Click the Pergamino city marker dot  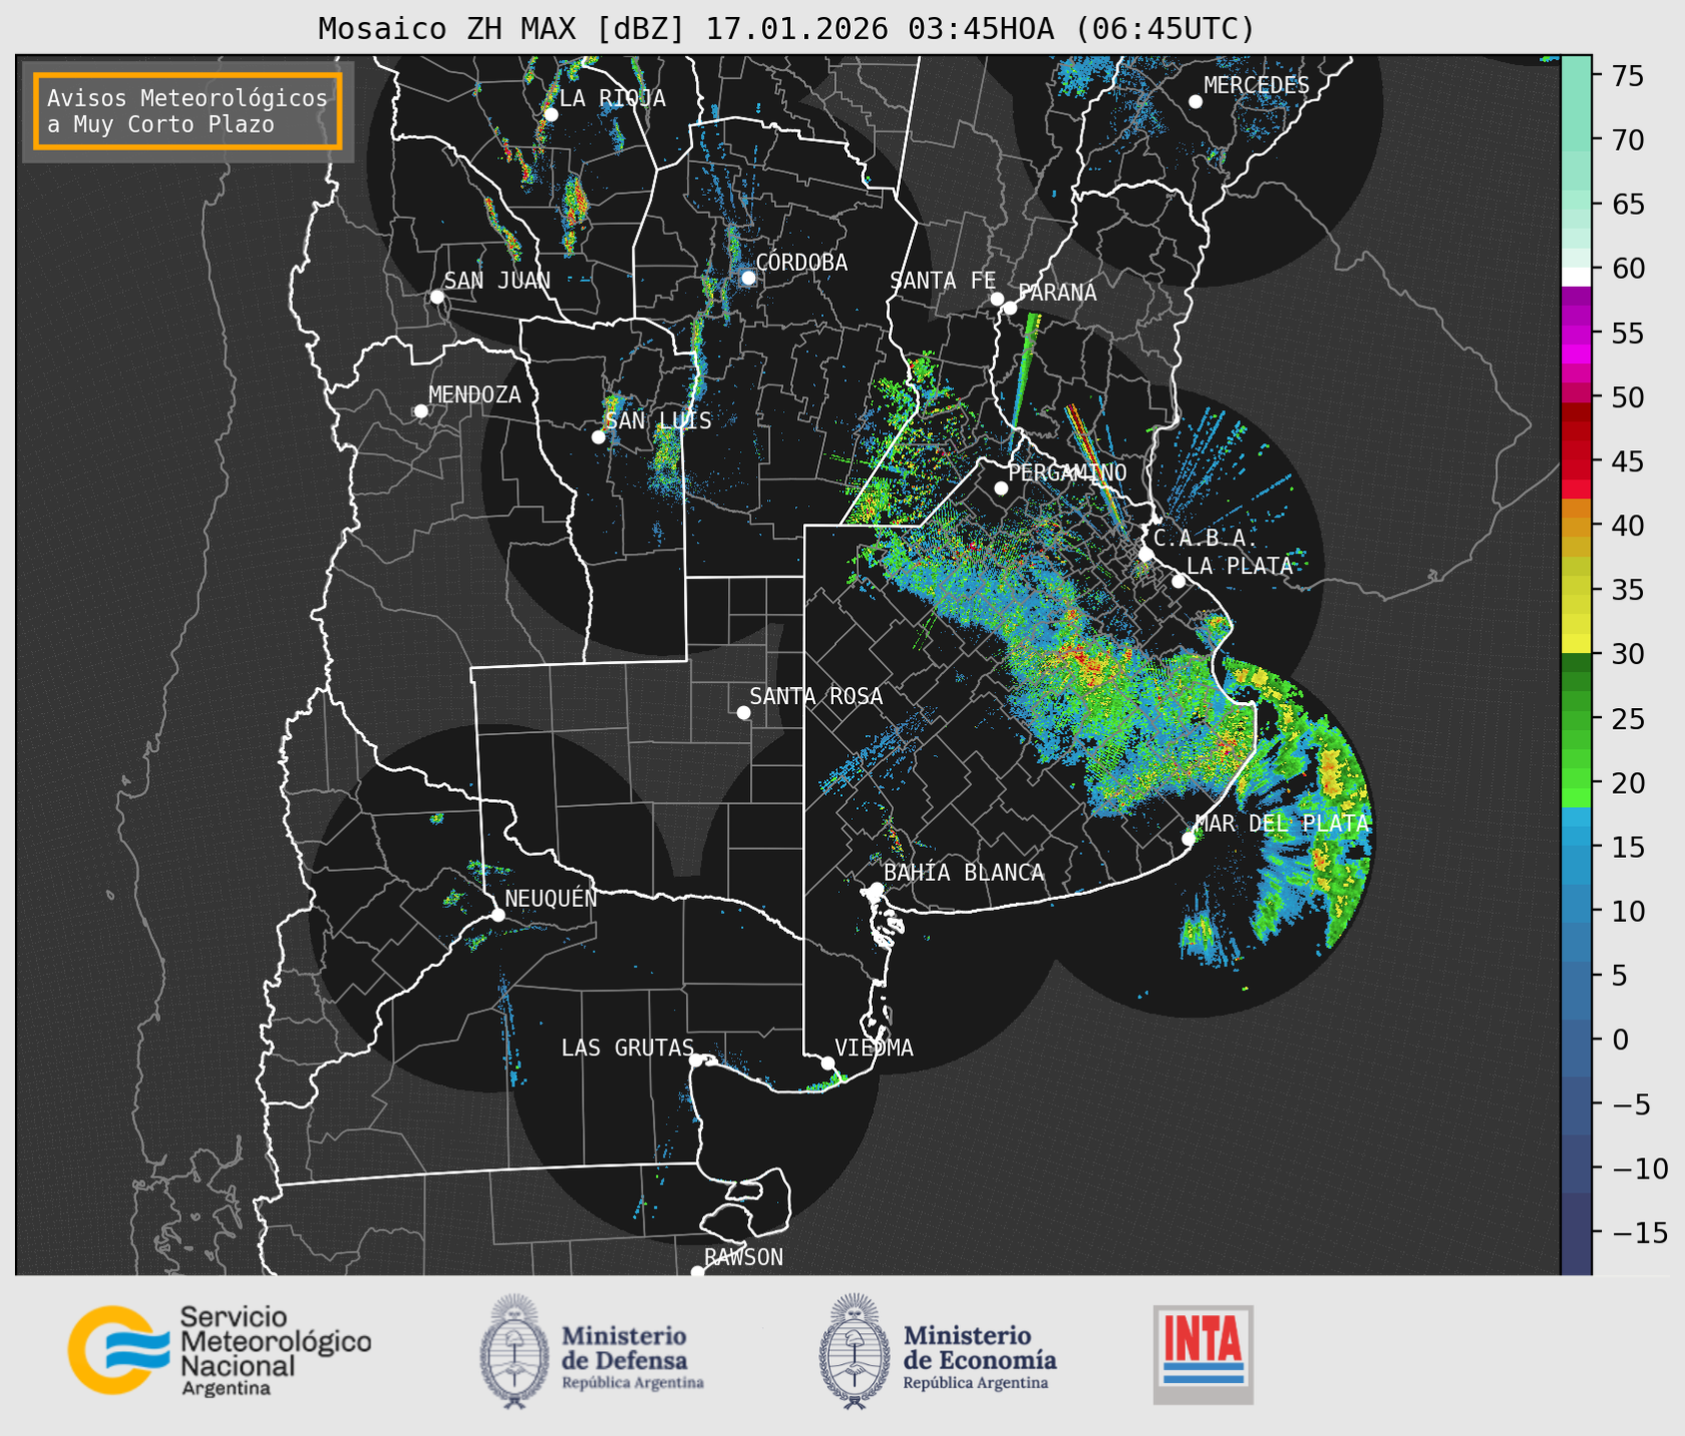point(1001,488)
